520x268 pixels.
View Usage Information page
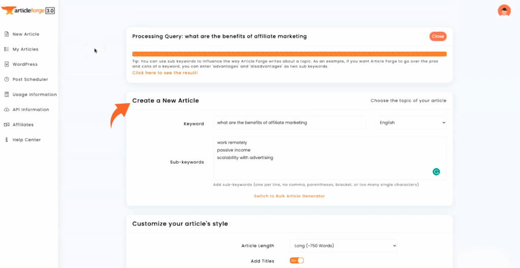point(35,94)
